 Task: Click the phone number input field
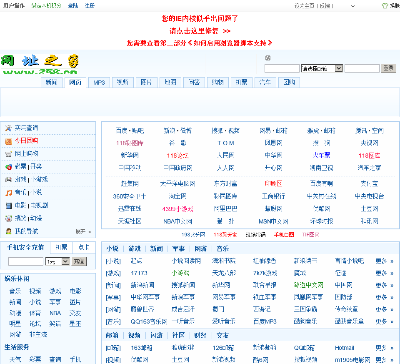pyautogui.click(x=25, y=261)
